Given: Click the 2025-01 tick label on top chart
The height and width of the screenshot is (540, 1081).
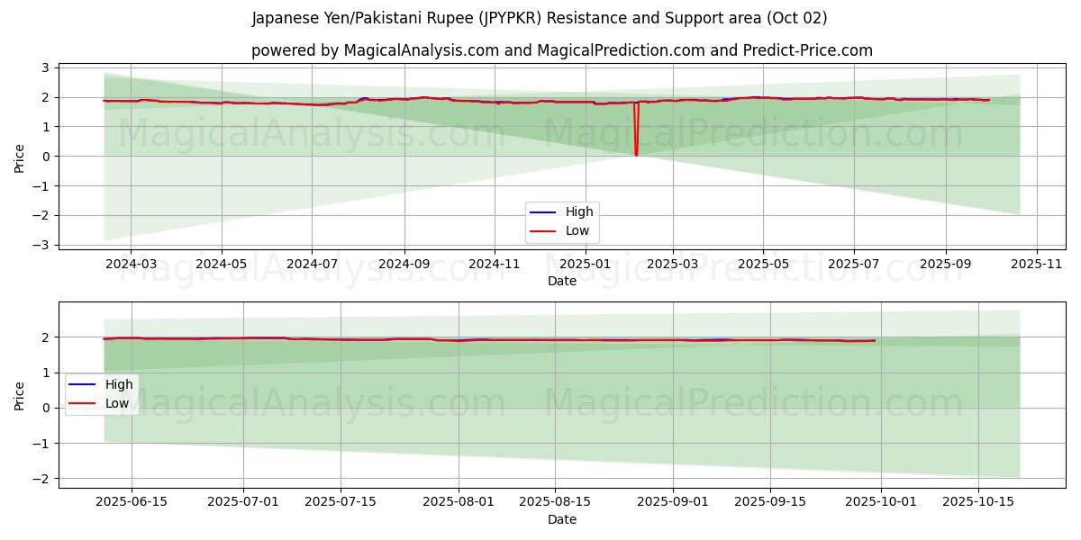Looking at the screenshot, I should coord(585,264).
